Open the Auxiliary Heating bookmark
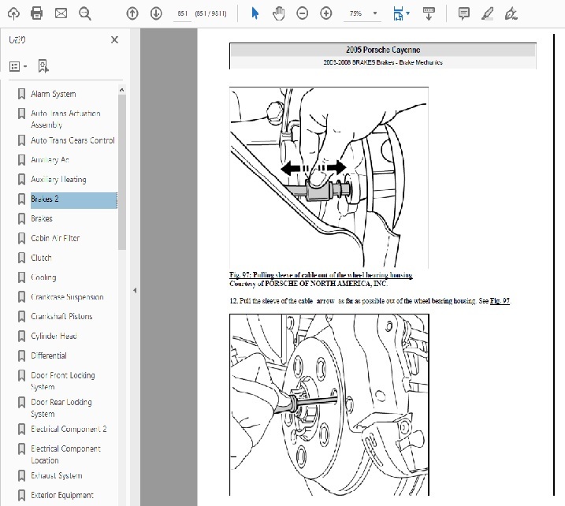 pyautogui.click(x=58, y=179)
